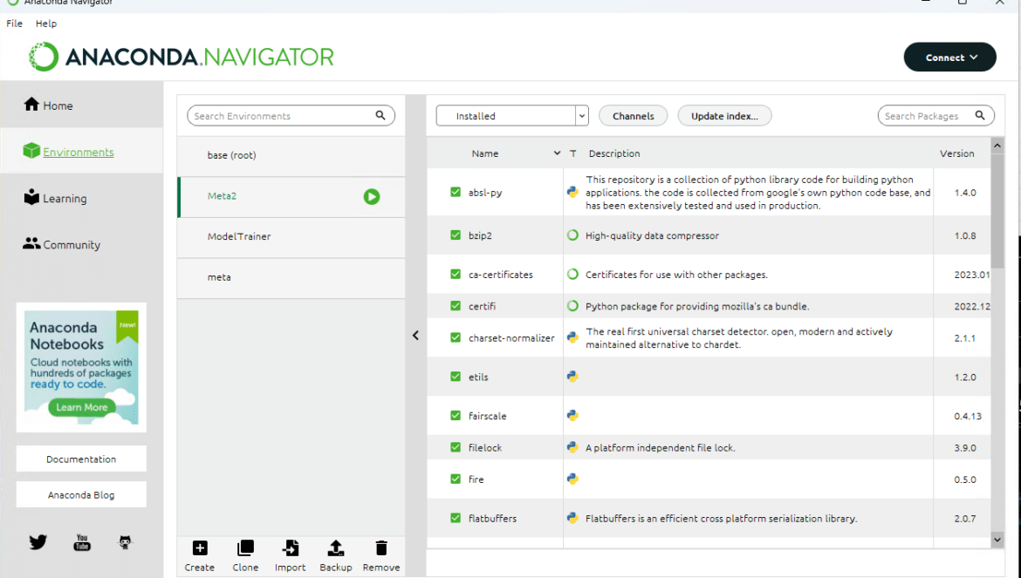This screenshot has height=578, width=1021.
Task: Click the Search Packages magnifier icon
Action: pyautogui.click(x=980, y=115)
